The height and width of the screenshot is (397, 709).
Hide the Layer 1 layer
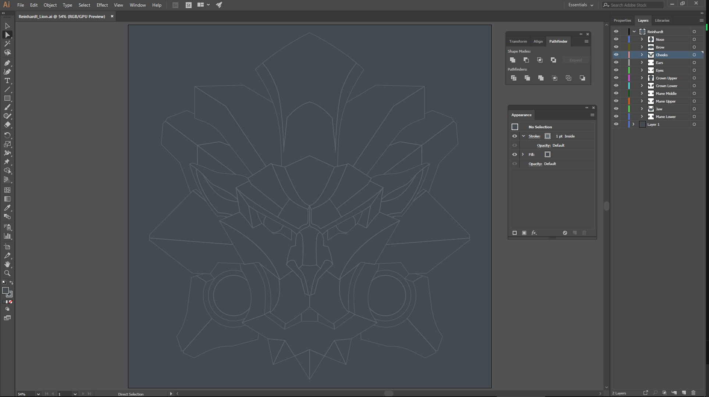[x=616, y=124]
